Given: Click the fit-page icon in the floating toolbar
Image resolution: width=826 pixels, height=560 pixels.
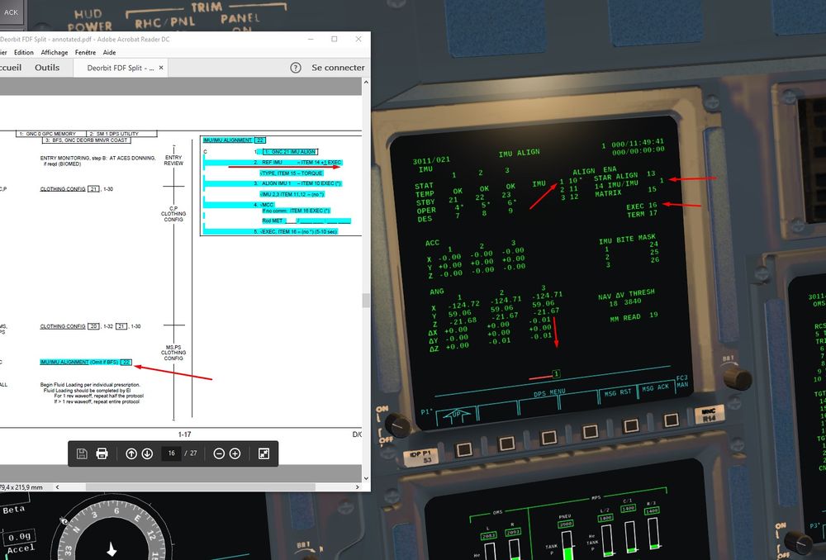Looking at the screenshot, I should [x=264, y=453].
